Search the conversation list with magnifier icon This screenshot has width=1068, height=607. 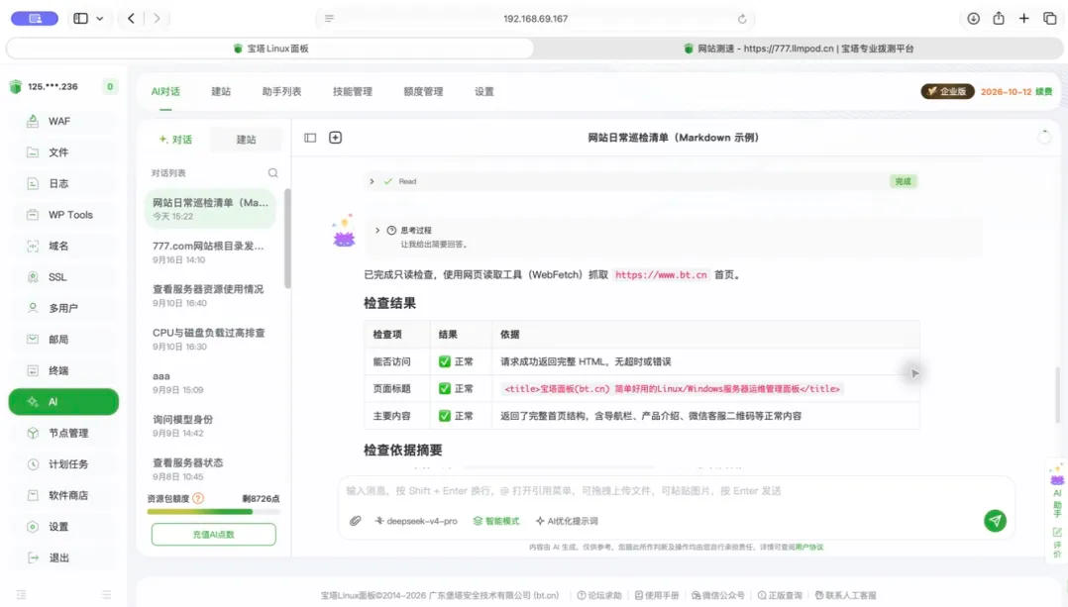[x=272, y=173]
